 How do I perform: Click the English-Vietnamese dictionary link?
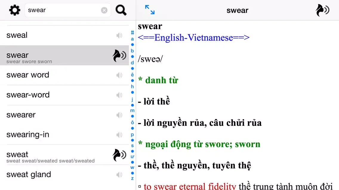[194, 38]
